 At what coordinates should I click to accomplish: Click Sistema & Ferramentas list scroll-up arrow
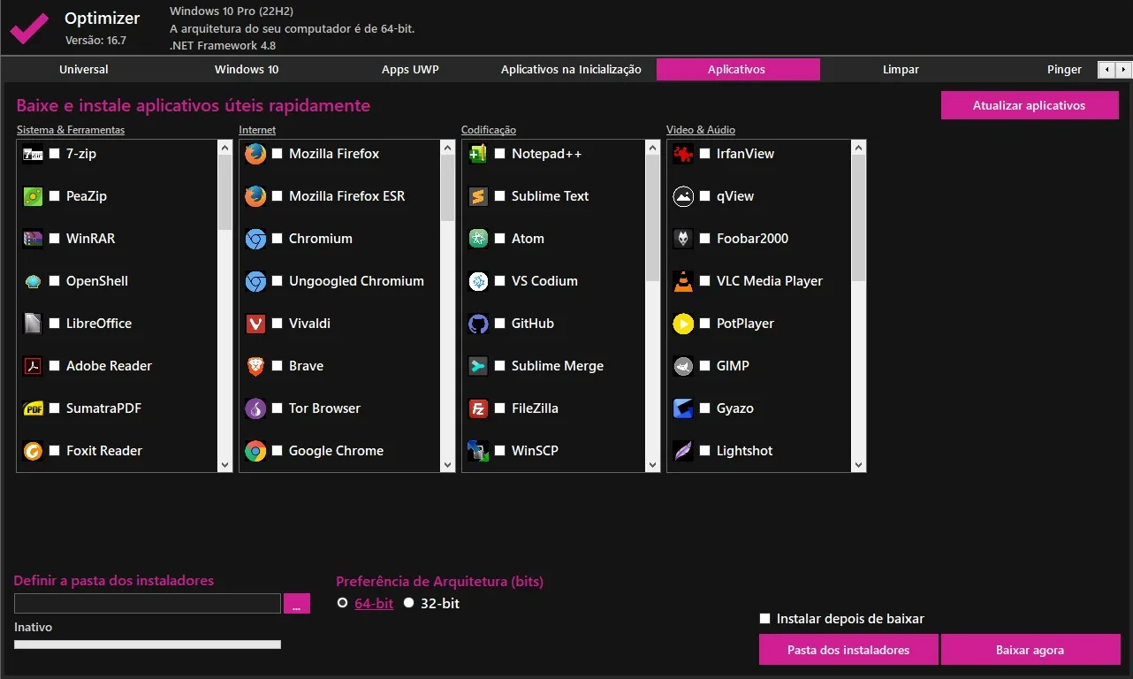pyautogui.click(x=224, y=149)
